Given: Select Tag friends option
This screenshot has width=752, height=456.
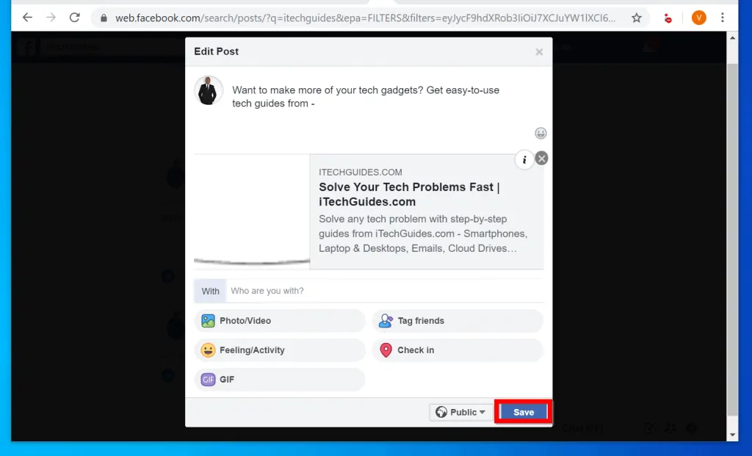Looking at the screenshot, I should (x=458, y=321).
